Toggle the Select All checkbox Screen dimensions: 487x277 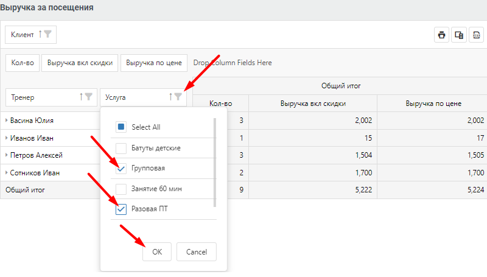(121, 127)
